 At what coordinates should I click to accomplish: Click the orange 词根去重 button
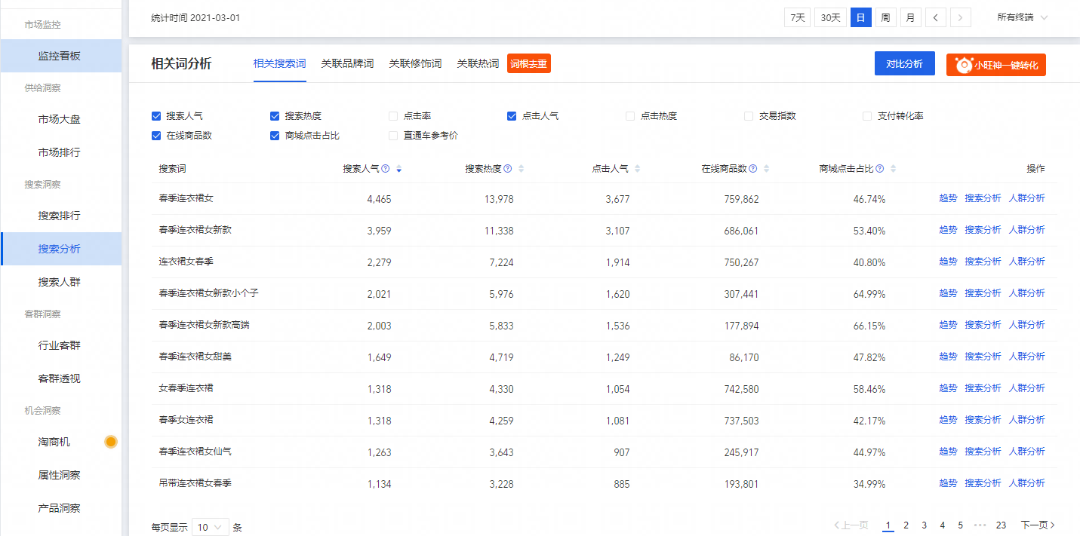click(529, 64)
